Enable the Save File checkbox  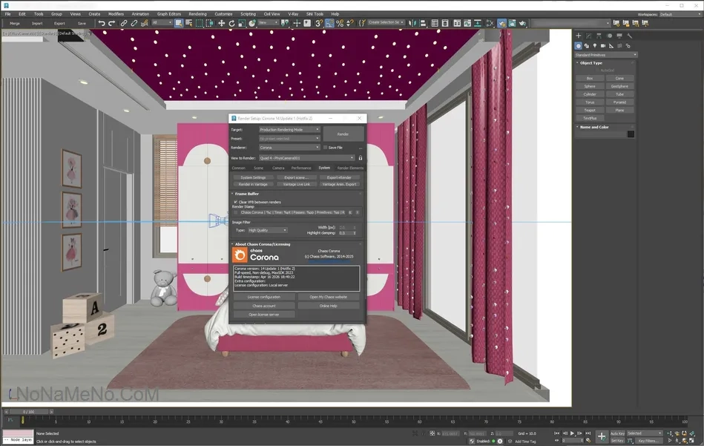tap(326, 148)
